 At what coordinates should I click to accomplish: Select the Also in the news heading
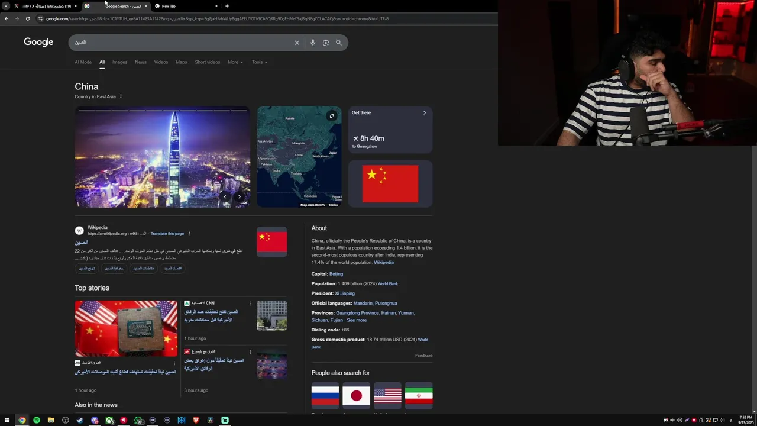(x=96, y=405)
